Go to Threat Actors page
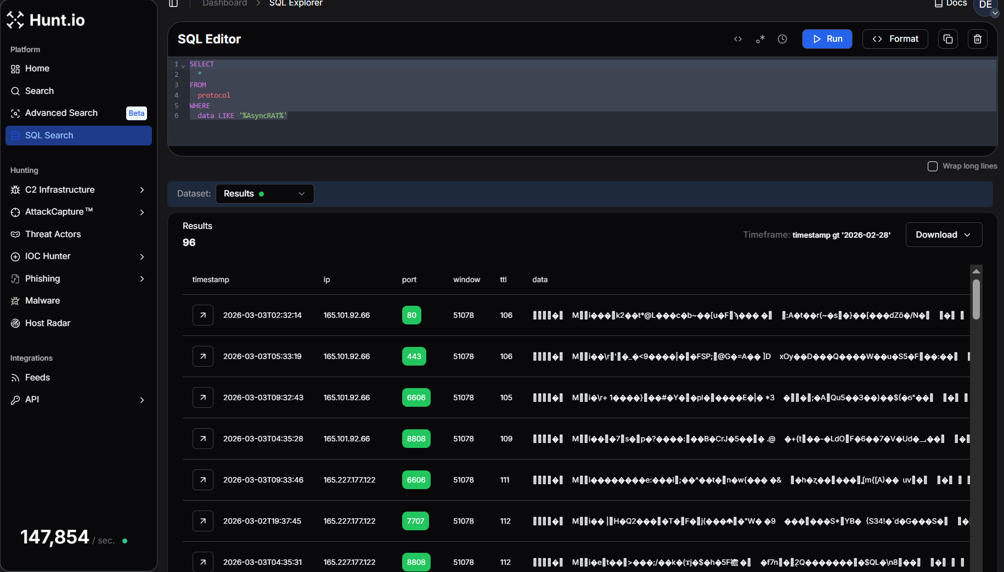 (x=53, y=234)
